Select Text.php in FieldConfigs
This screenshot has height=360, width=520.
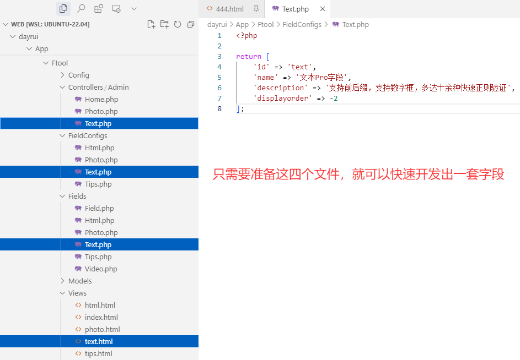coord(99,172)
